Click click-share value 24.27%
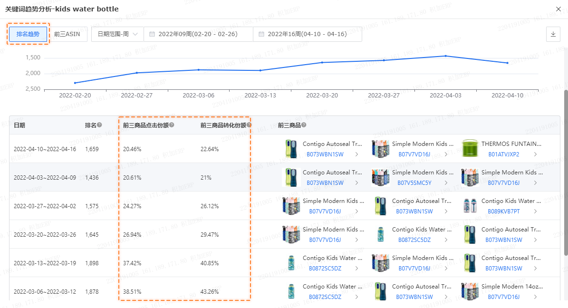568x308 pixels. click(132, 206)
